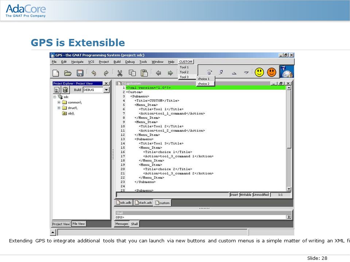350x262 pixels.
Task: Click in the GPS> shell input line
Action: click(201, 217)
